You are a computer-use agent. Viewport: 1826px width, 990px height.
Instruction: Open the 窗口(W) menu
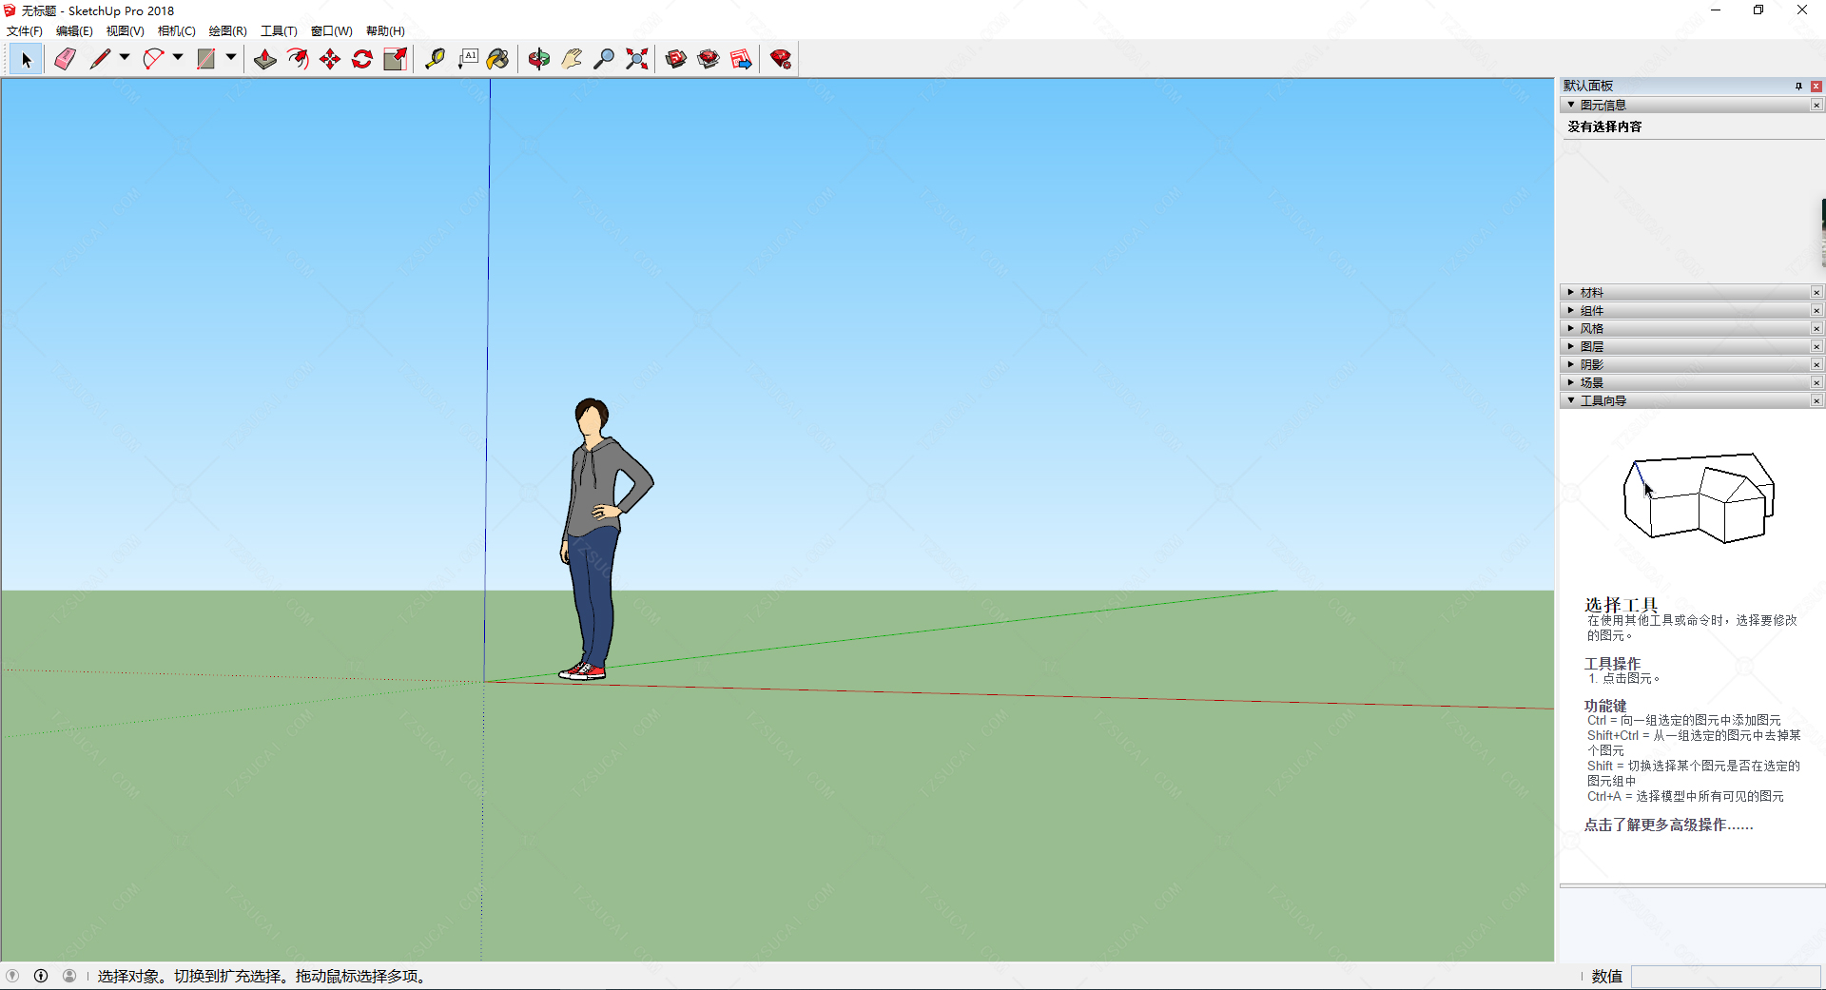click(x=331, y=30)
